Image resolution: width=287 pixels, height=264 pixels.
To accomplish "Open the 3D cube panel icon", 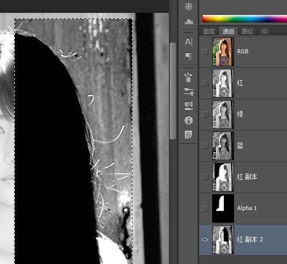I will tap(188, 106).
